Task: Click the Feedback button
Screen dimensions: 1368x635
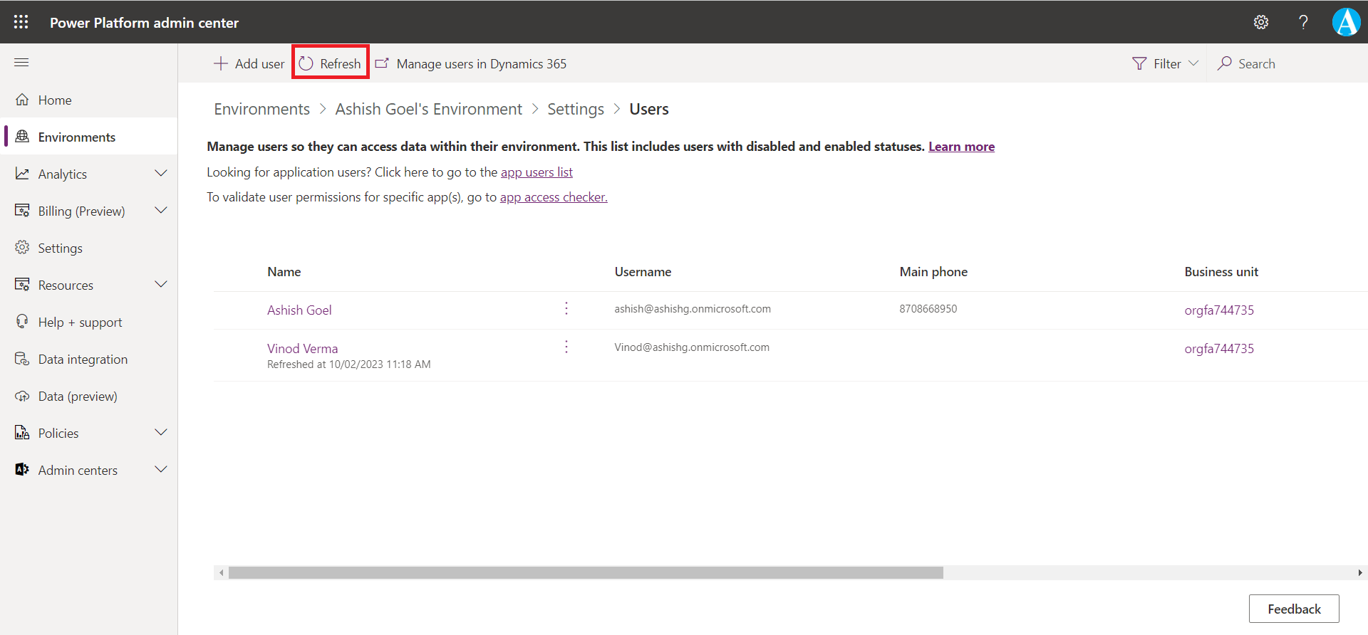Action: 1293,609
